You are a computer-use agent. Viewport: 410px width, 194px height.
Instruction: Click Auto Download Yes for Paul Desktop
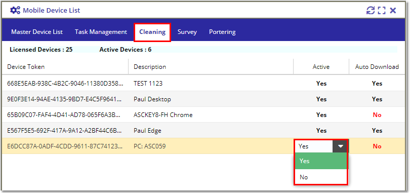point(377,99)
